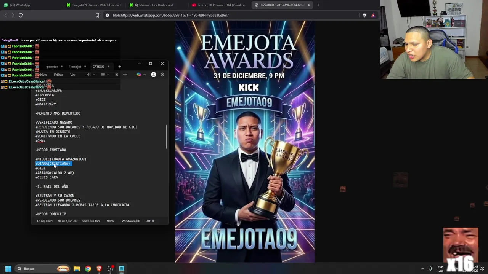
Task: Expand the list style dropdown in Notepad
Action: pyautogui.click(x=105, y=75)
